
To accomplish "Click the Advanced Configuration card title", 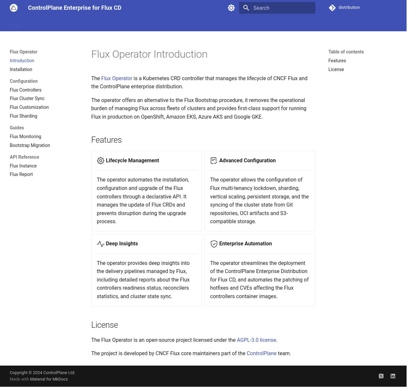I will click(247, 160).
